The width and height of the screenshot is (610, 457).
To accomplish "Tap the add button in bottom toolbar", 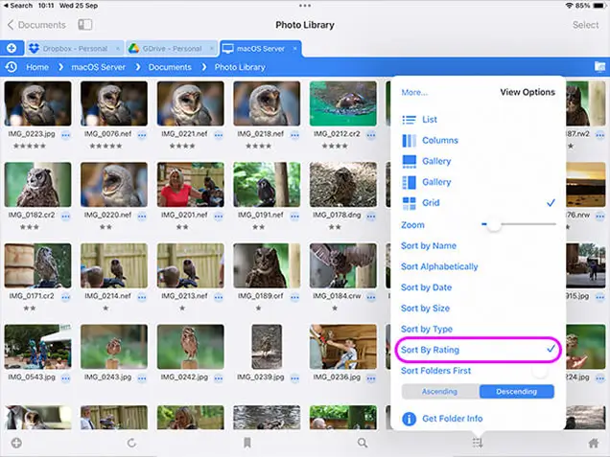I will pos(16,444).
